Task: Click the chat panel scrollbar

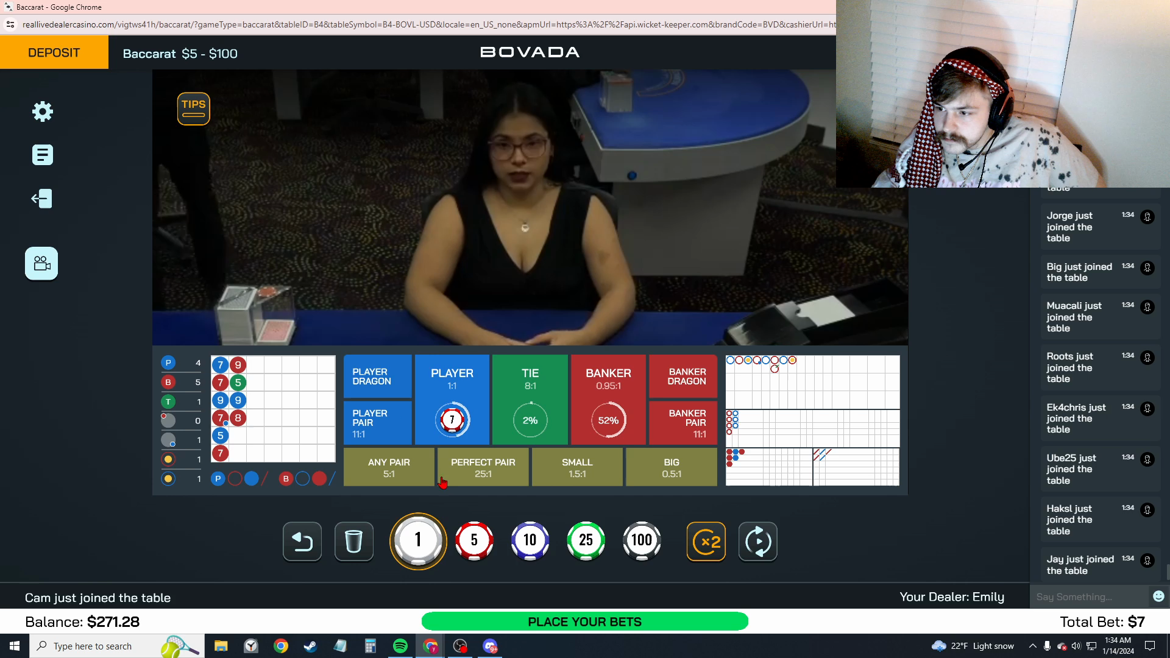Action: click(1168, 573)
